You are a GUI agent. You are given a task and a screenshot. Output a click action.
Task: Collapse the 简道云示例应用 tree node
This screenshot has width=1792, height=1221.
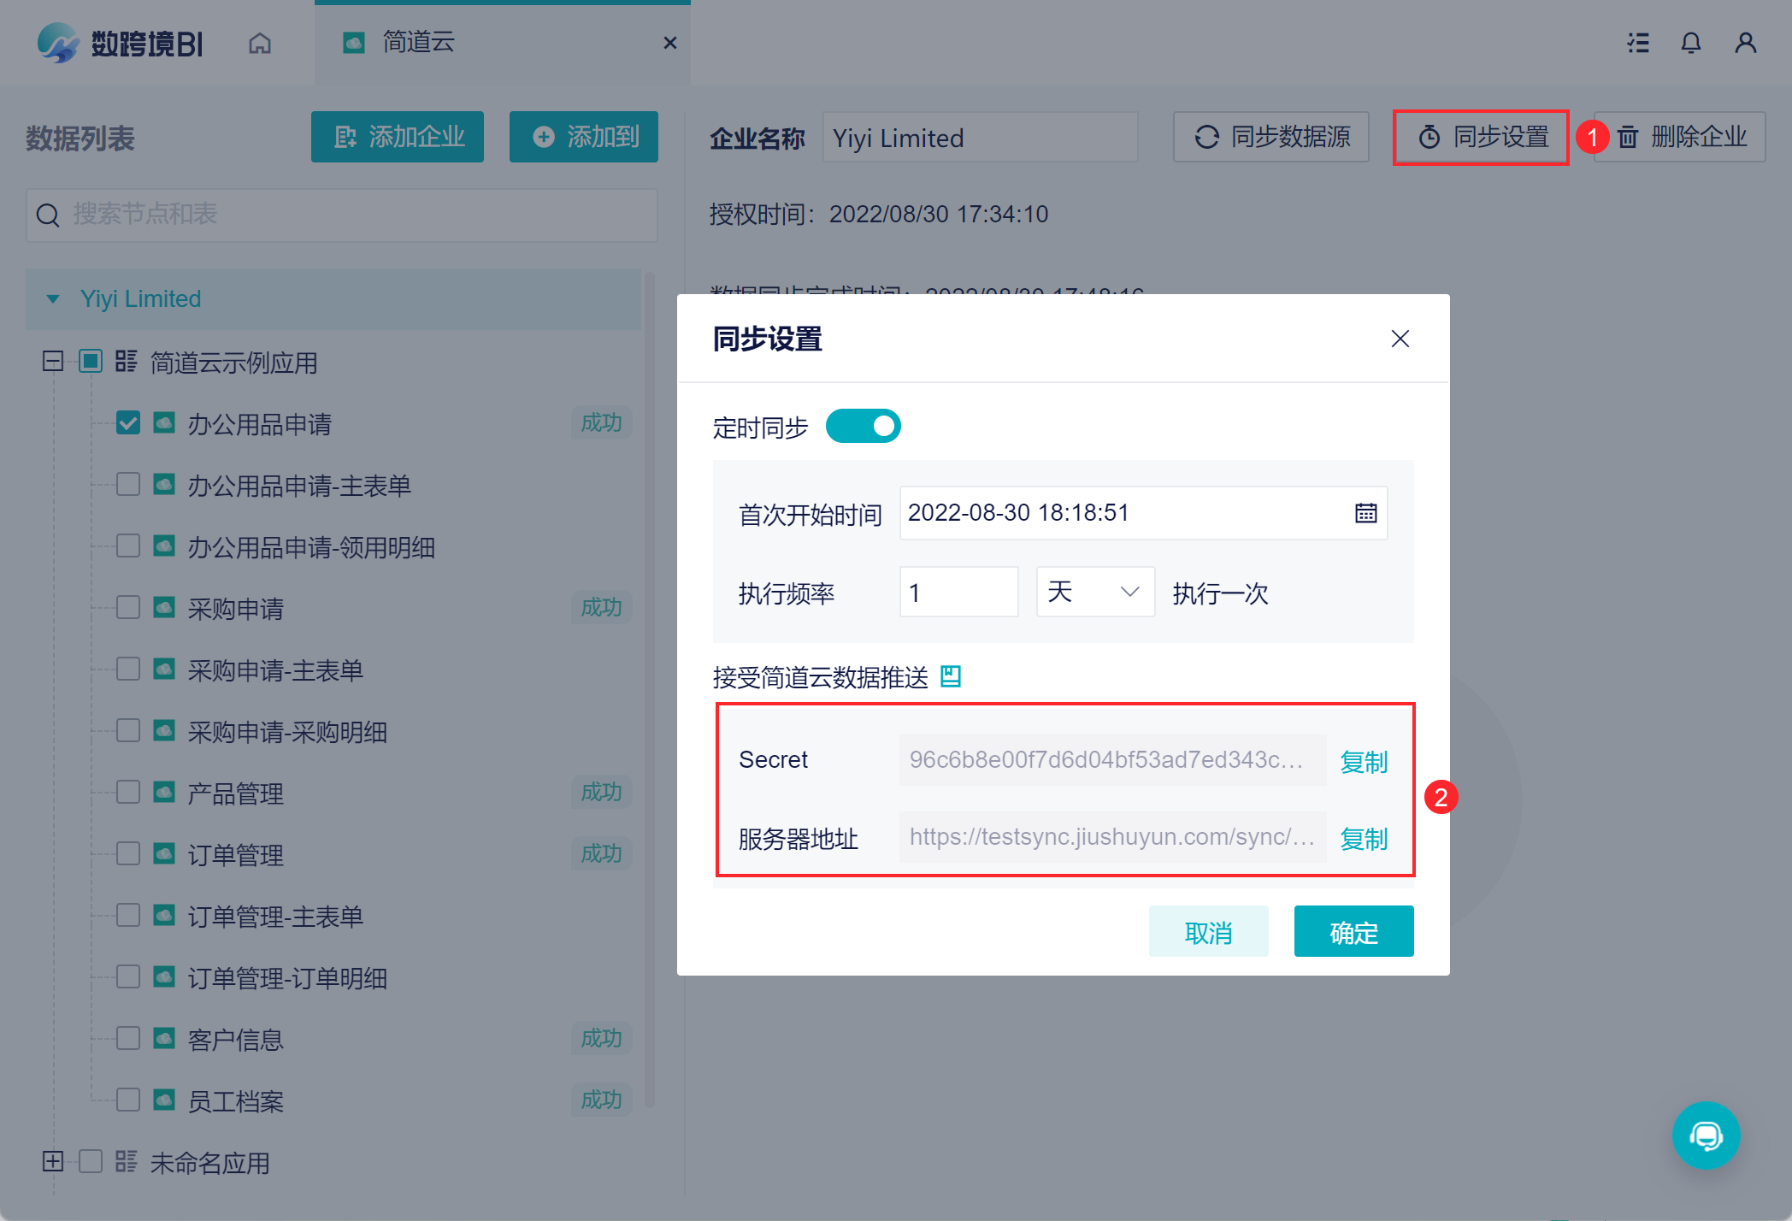53,362
